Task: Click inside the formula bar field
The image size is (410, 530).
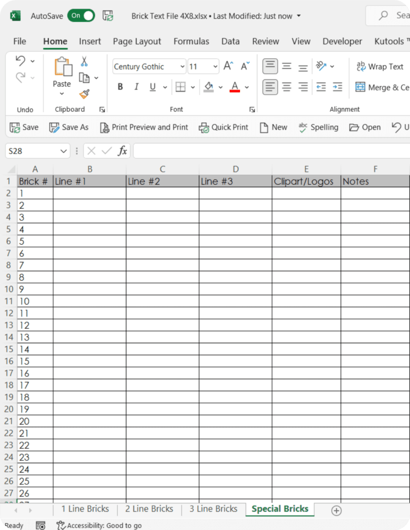Action: 270,151
